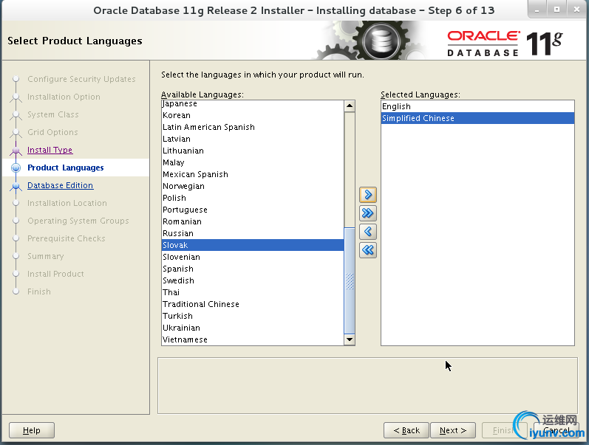Click scroll down arrow of Available Languages
The width and height of the screenshot is (589, 445).
[x=350, y=339]
